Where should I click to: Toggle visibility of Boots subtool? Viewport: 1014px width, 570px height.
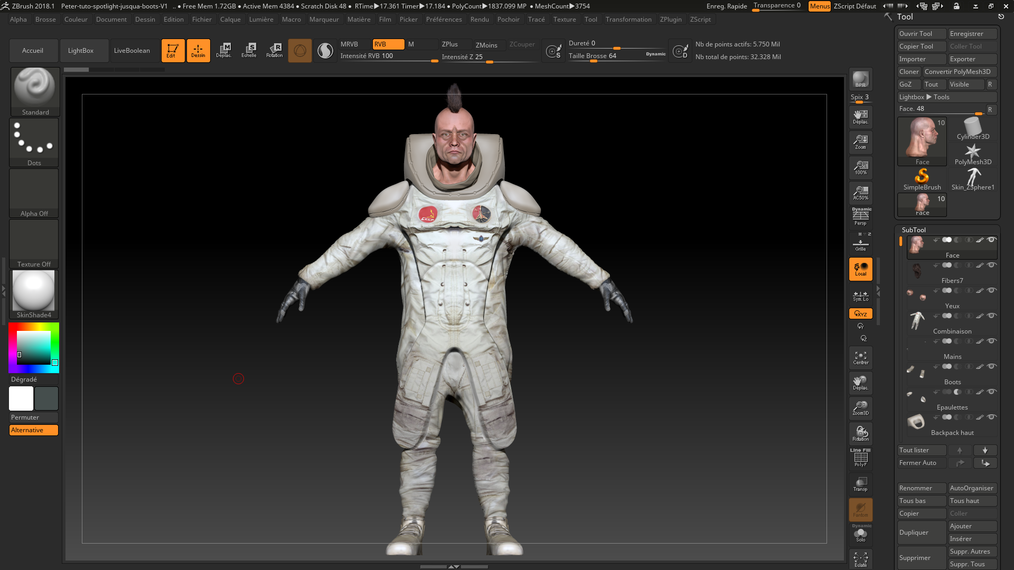992,366
